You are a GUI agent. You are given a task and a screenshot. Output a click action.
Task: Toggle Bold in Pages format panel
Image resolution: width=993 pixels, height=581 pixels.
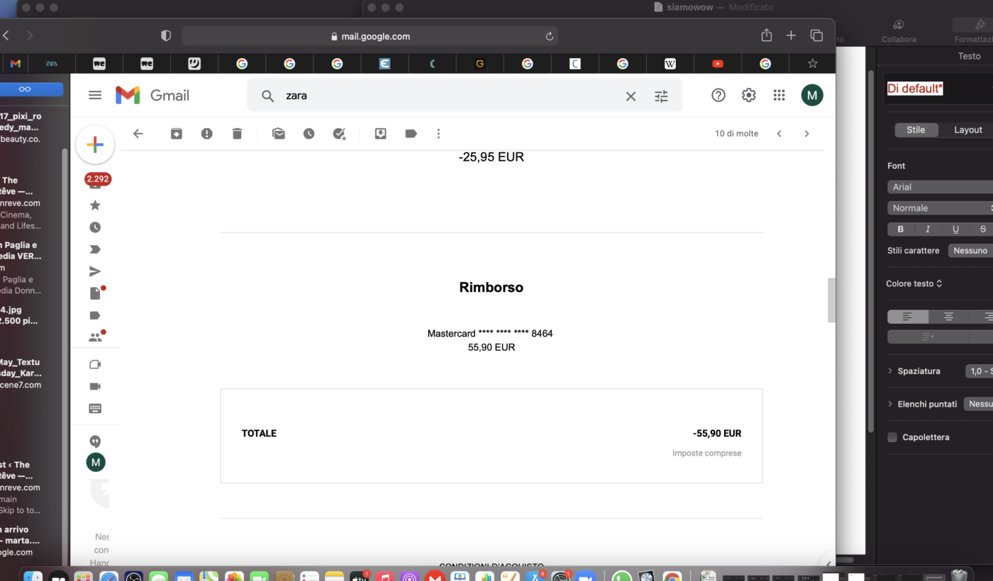click(901, 229)
